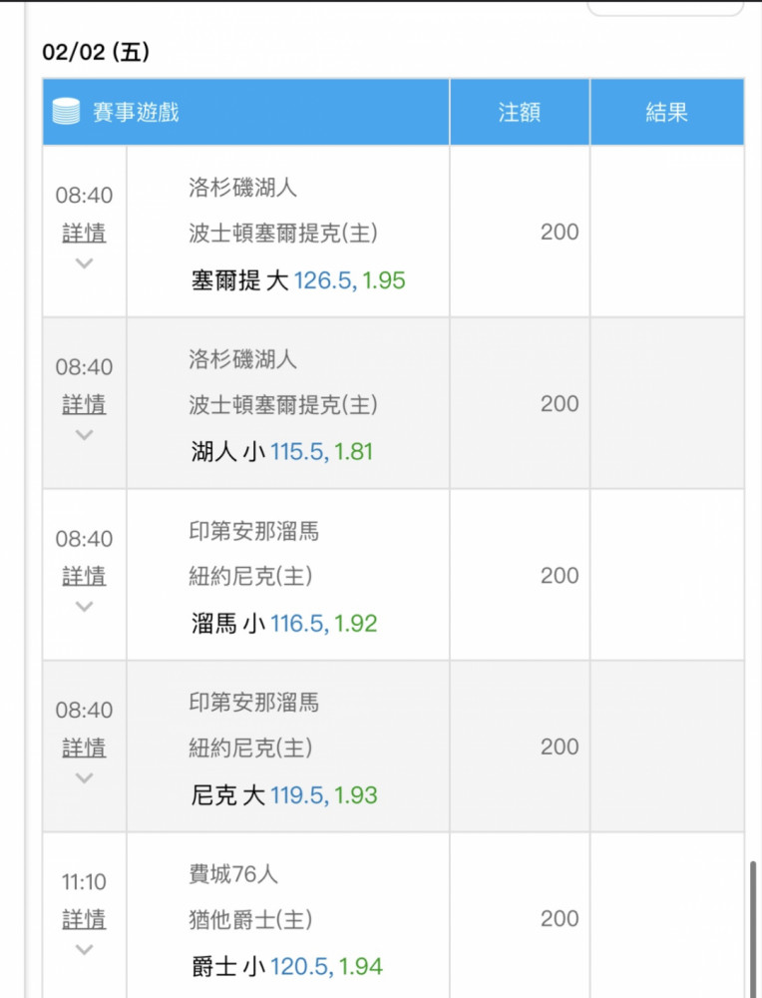Click the vertical scrollbar thumb on right edge
This screenshot has height=998, width=762.
point(753,928)
